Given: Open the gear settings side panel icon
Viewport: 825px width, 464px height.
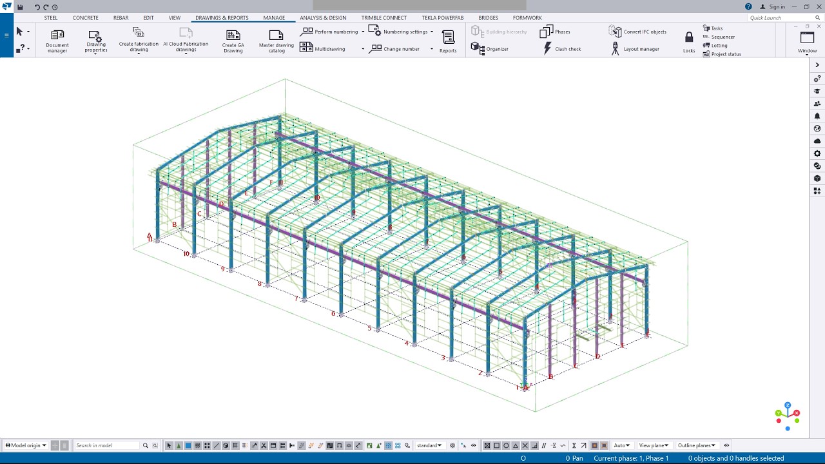Looking at the screenshot, I should coord(817,153).
